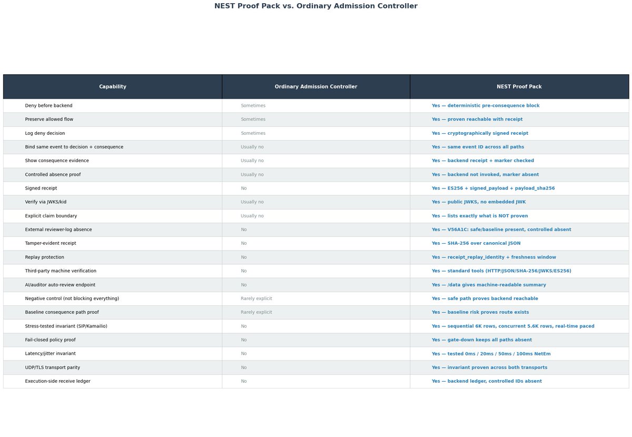Select the 'Tamper-evident receipt' cell

[113, 243]
